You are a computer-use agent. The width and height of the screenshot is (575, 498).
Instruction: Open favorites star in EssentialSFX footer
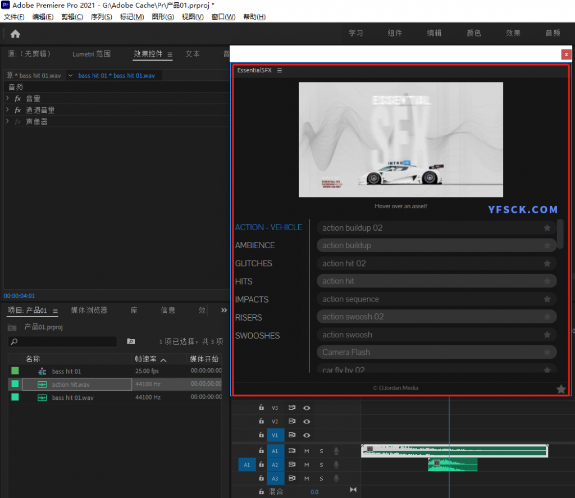(561, 389)
